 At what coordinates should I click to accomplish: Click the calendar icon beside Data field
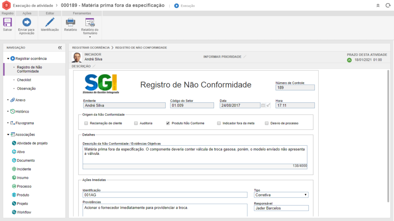(263, 105)
